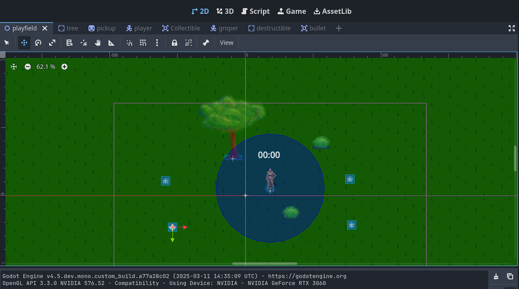Viewport: 519px width, 289px height.
Task: Lock the selected node
Action: pos(174,43)
